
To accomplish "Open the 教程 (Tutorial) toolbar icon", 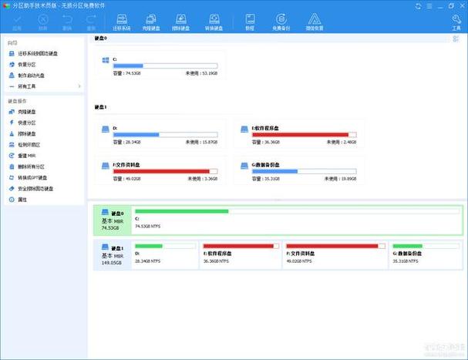I will [x=250, y=22].
